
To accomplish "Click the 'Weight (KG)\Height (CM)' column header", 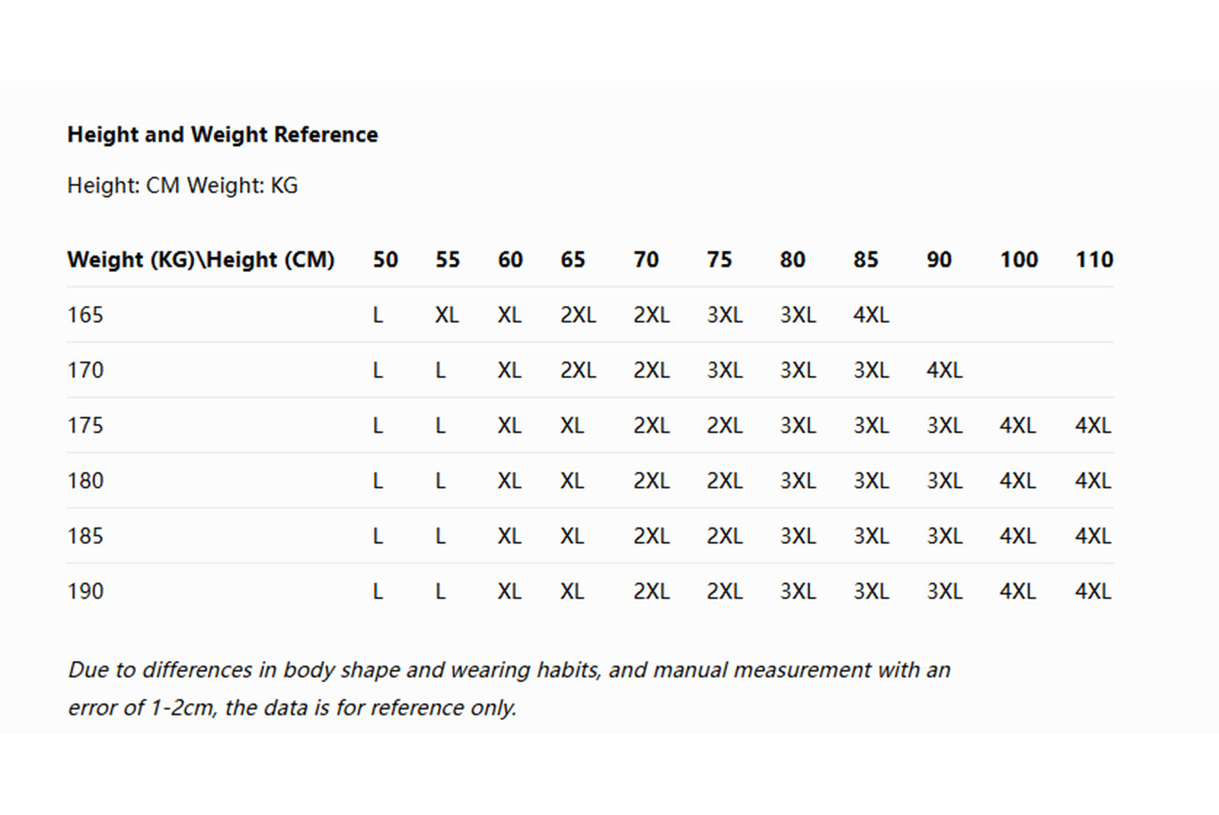I will pos(201,260).
